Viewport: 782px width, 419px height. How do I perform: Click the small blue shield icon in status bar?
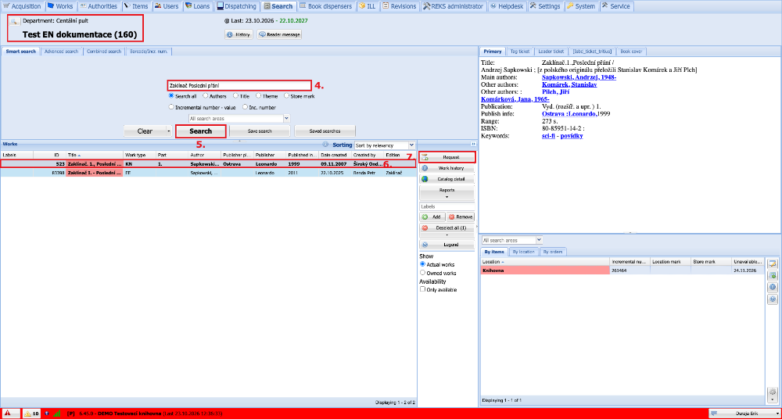point(47,414)
